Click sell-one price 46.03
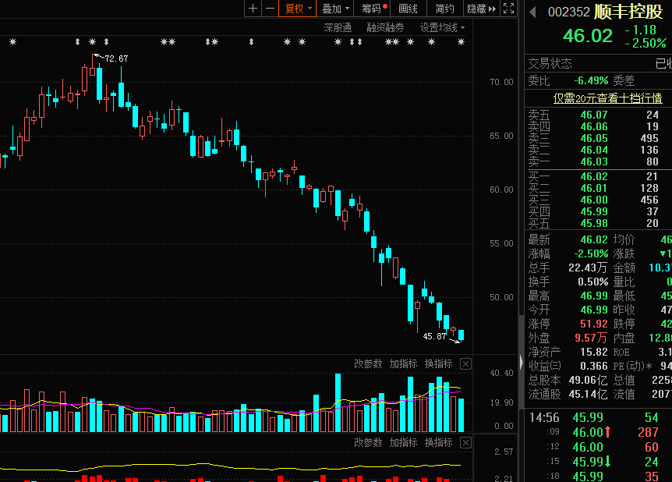This screenshot has width=672, height=482. click(x=594, y=161)
